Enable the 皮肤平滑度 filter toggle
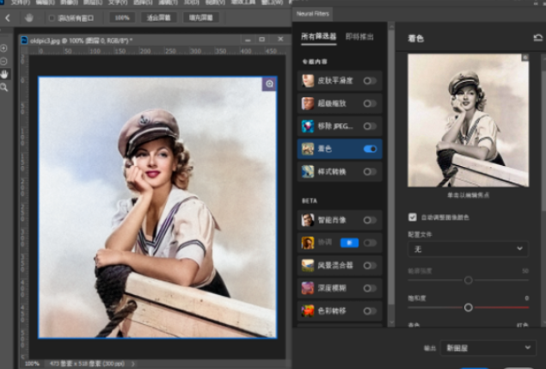Viewport: 546px width, 369px height. pos(370,80)
